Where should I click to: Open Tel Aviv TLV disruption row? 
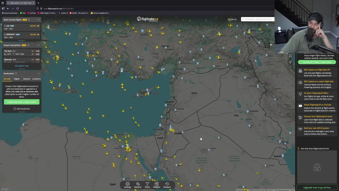click(22, 53)
